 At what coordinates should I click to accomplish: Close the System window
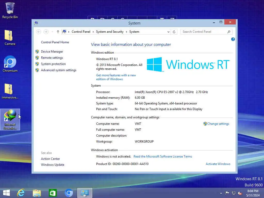click(230, 22)
